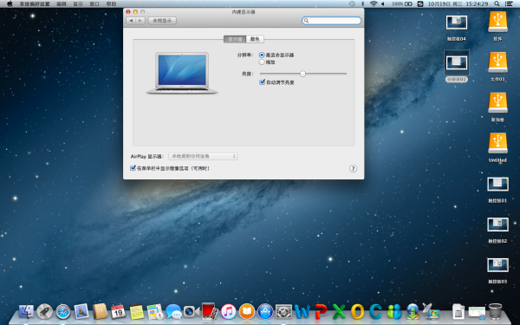
Task: Launch iTunes from the Dock
Action: [x=228, y=312]
